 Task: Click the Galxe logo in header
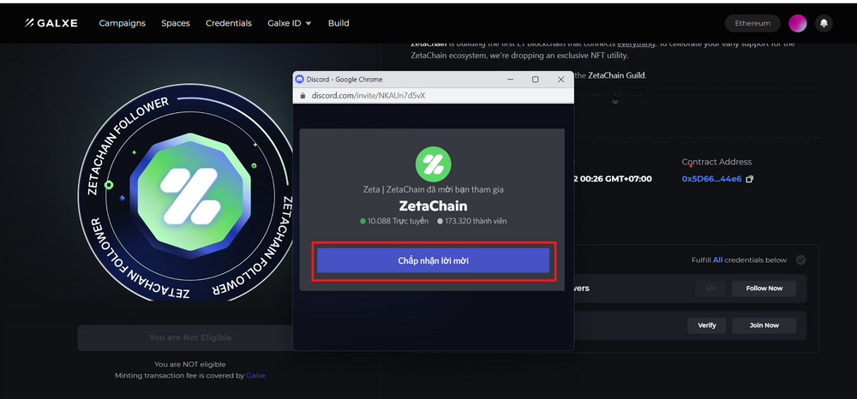[x=51, y=23]
